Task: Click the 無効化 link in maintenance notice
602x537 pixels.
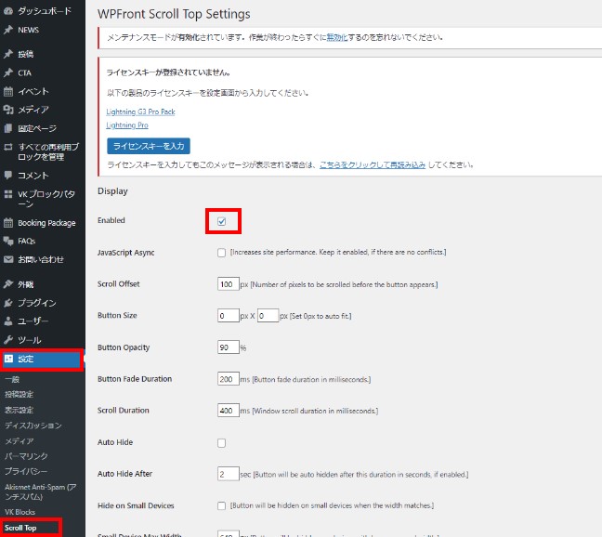Action: click(x=338, y=39)
